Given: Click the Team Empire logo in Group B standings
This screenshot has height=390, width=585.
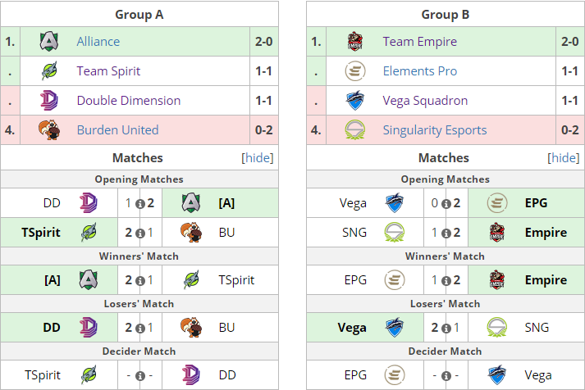Looking at the screenshot, I should (x=354, y=41).
